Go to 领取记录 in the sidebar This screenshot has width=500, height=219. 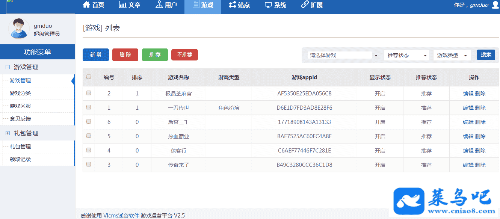[x=20, y=159]
